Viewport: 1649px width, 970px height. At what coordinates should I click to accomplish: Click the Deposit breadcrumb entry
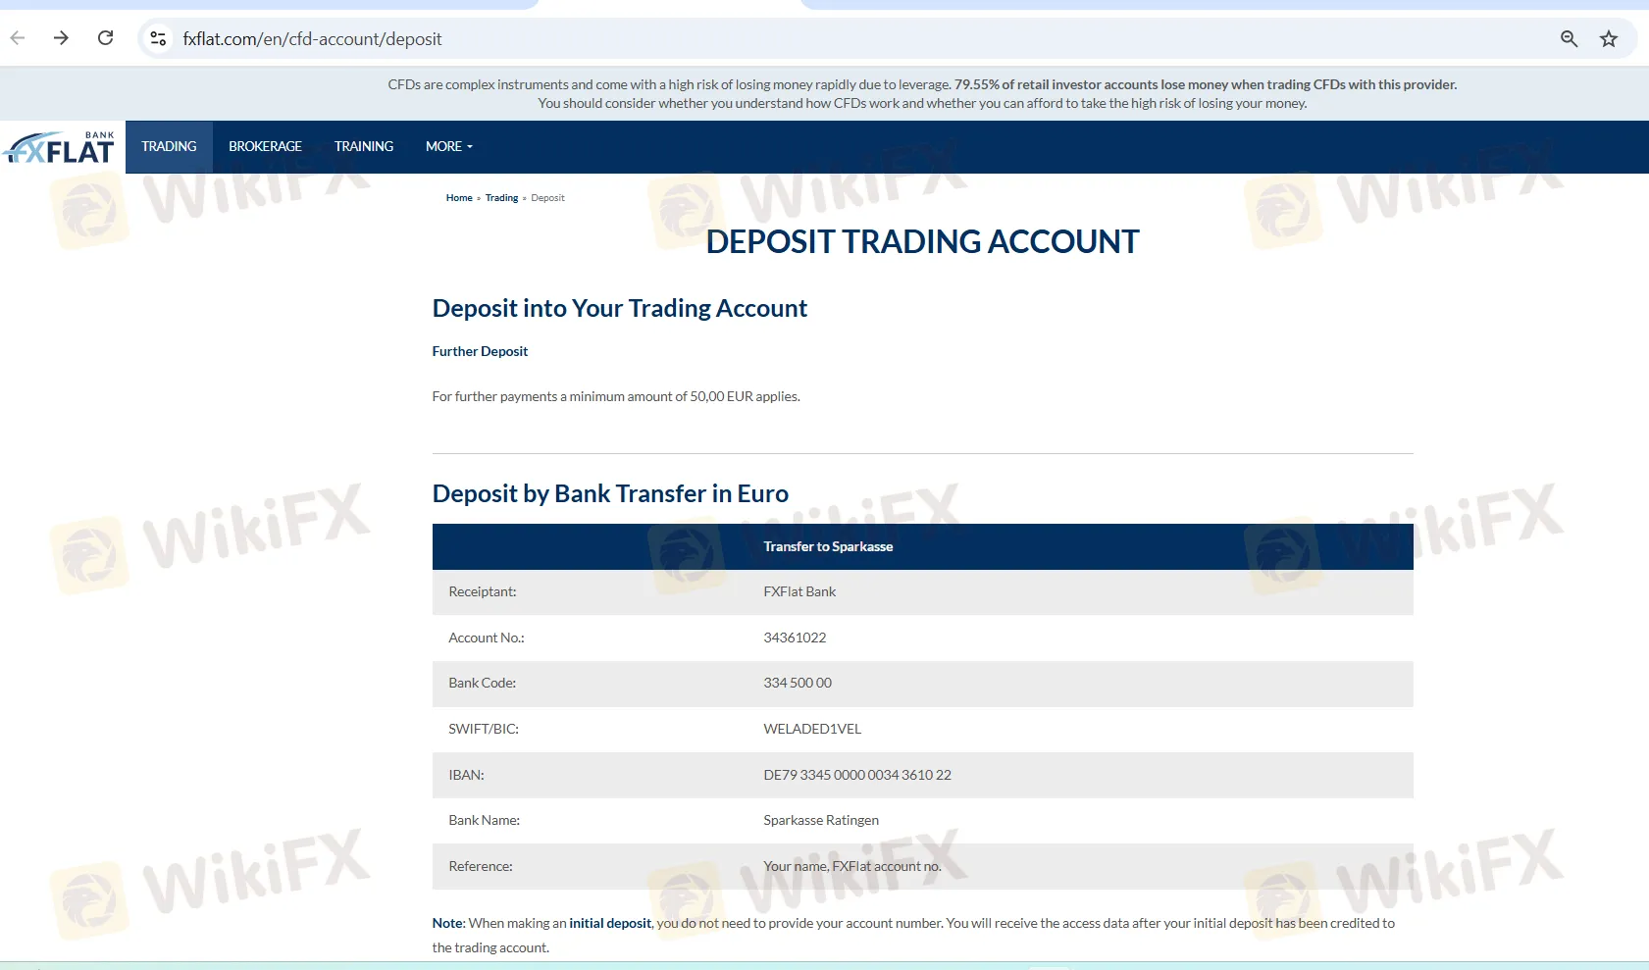[x=547, y=197]
